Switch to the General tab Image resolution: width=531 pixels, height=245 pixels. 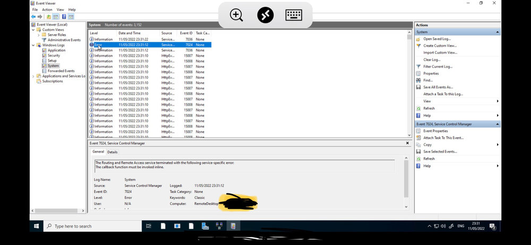click(98, 152)
